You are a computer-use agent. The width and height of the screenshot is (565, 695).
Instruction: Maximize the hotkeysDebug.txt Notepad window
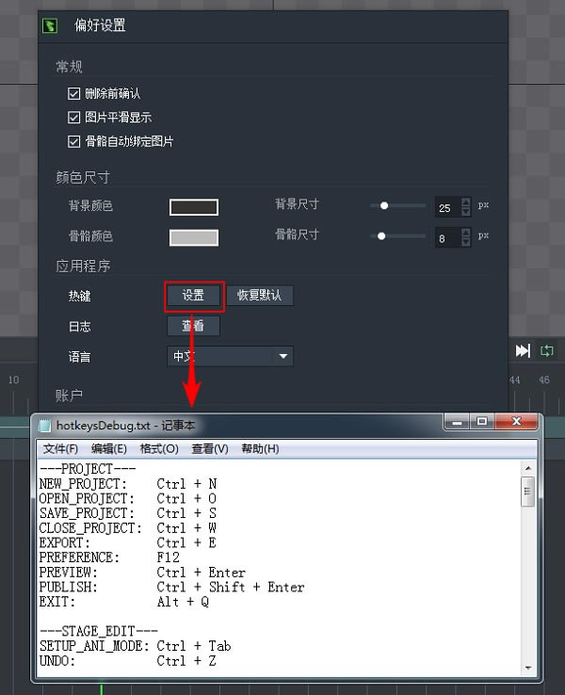tap(481, 422)
